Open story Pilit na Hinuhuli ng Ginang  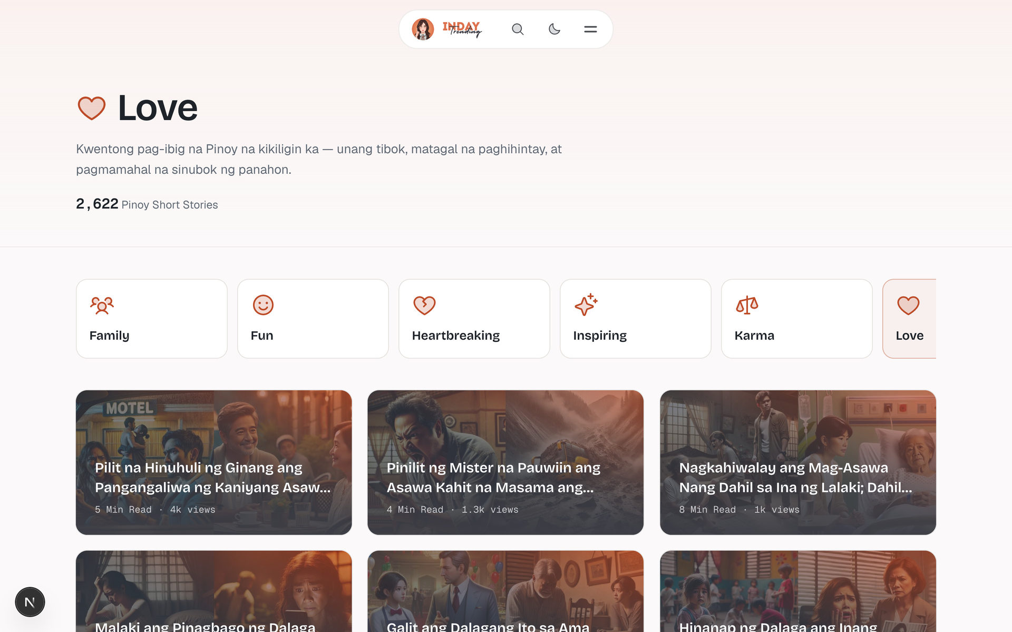213,462
